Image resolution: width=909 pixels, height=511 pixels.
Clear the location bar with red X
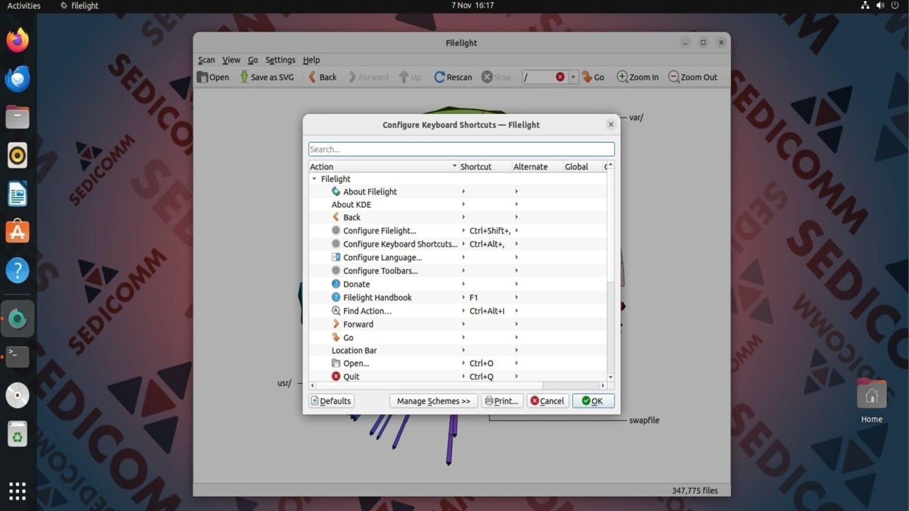tap(560, 77)
